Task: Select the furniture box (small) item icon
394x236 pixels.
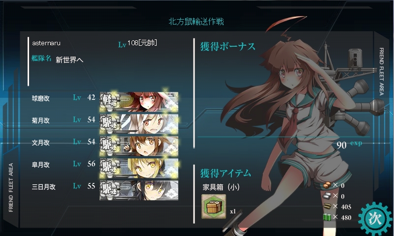Action: pyautogui.click(x=214, y=206)
